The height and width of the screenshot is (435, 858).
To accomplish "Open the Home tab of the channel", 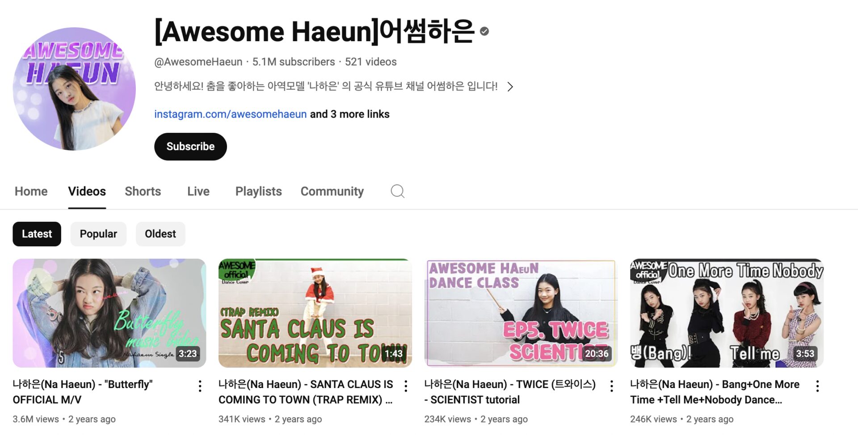I will coord(31,191).
